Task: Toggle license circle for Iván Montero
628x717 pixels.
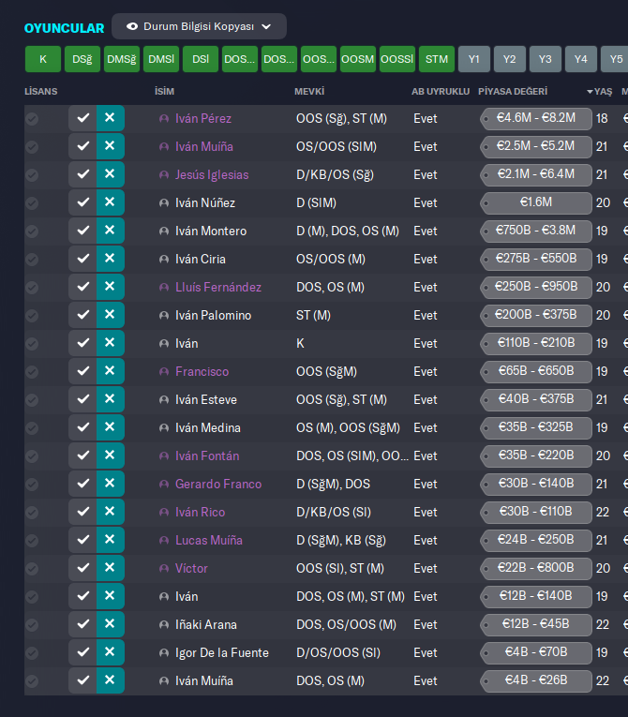Action: (32, 232)
